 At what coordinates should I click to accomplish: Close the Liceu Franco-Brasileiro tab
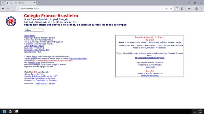click(34, 3)
